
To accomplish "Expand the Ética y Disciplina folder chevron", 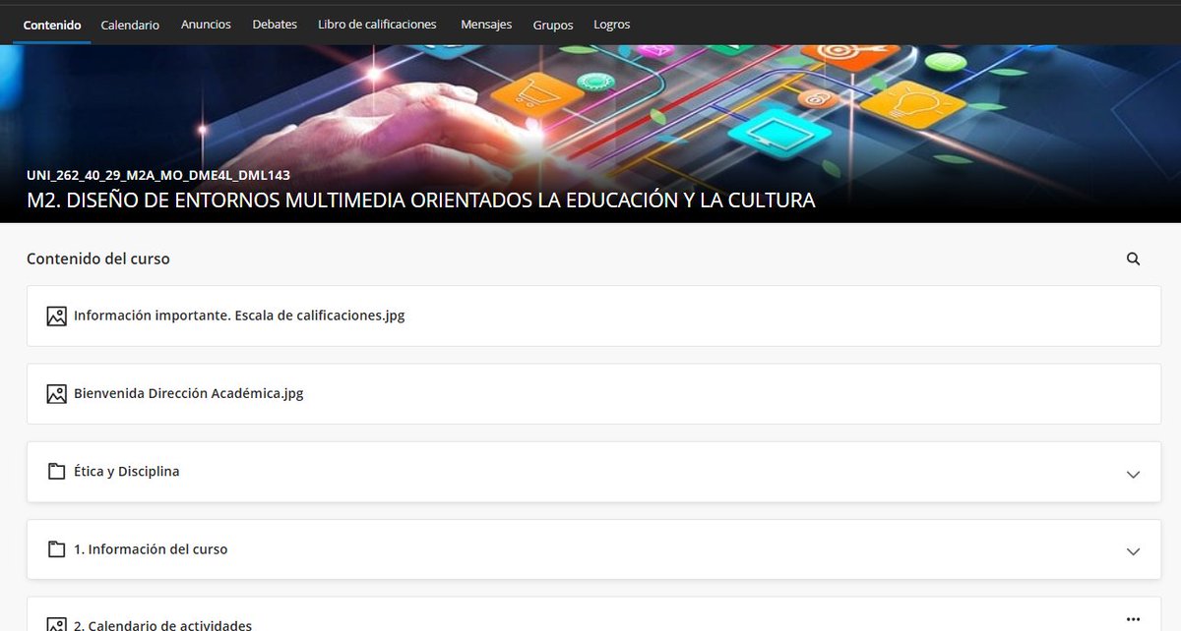I will [1133, 474].
